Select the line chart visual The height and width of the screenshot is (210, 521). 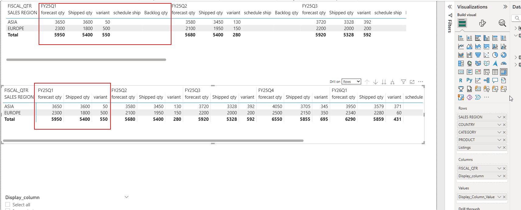[461, 46]
